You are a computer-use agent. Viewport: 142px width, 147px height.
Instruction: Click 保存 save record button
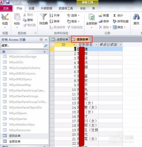104,21
